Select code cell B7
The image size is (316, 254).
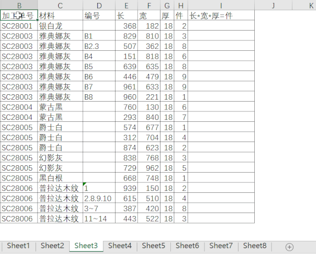(x=99, y=86)
